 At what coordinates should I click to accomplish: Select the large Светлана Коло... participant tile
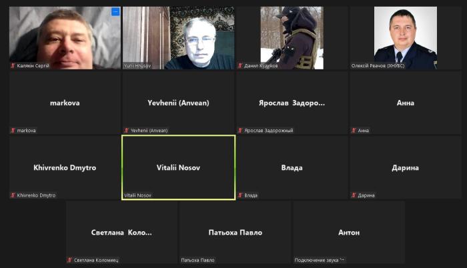tap(121, 232)
